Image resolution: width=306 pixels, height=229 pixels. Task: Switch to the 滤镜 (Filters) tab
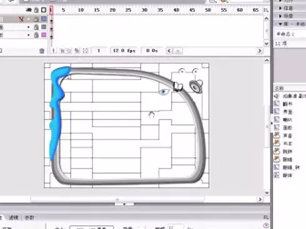click(x=14, y=218)
